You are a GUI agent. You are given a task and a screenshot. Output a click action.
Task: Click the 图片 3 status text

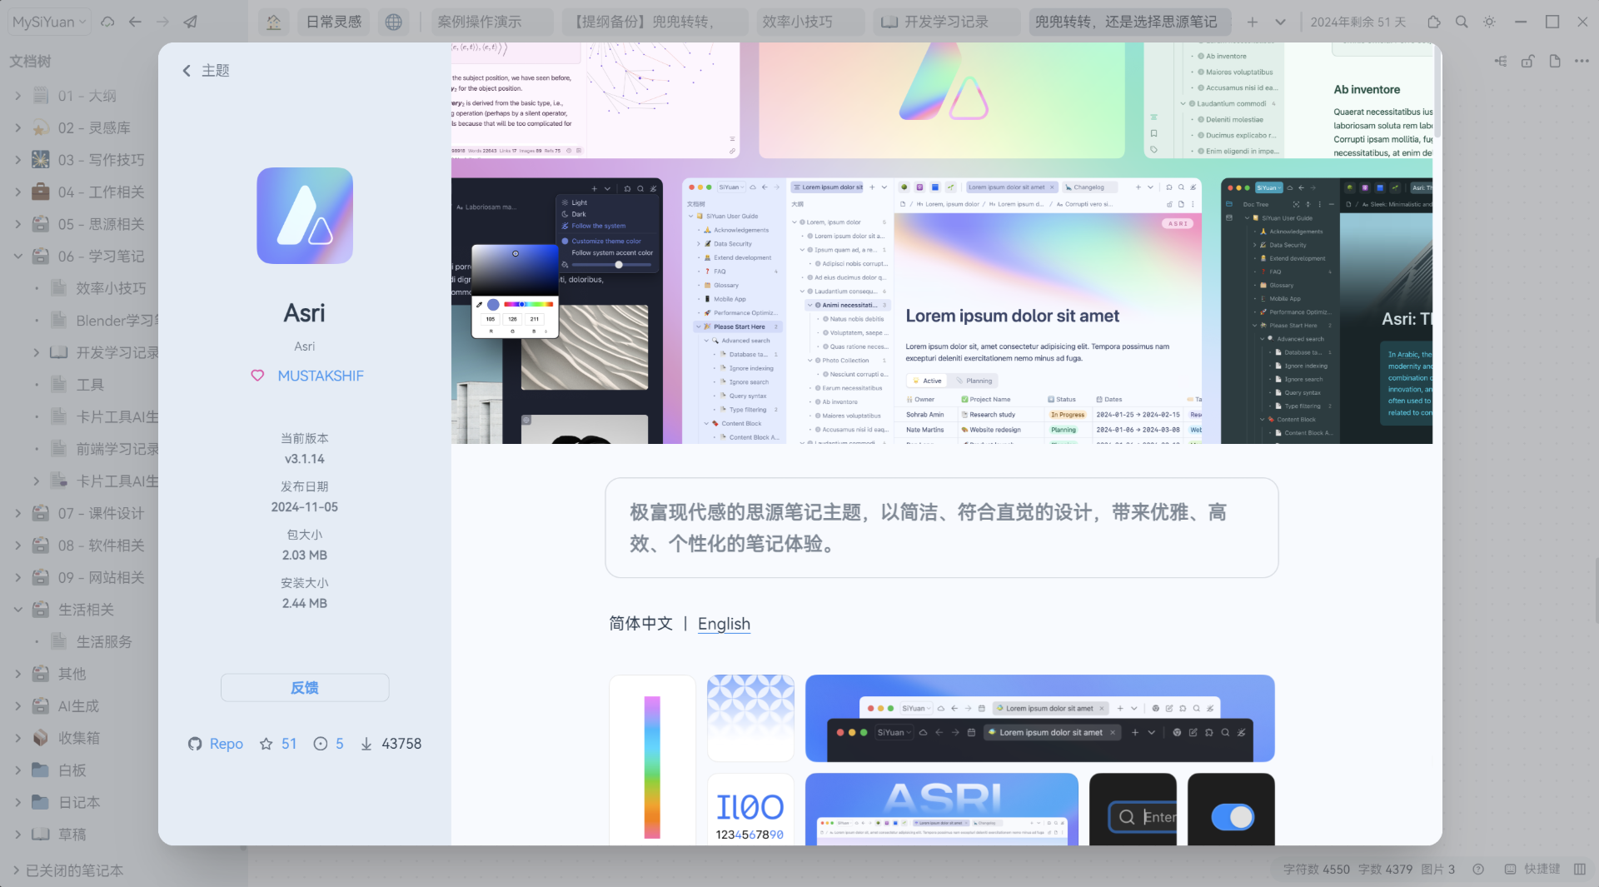(x=1438, y=869)
